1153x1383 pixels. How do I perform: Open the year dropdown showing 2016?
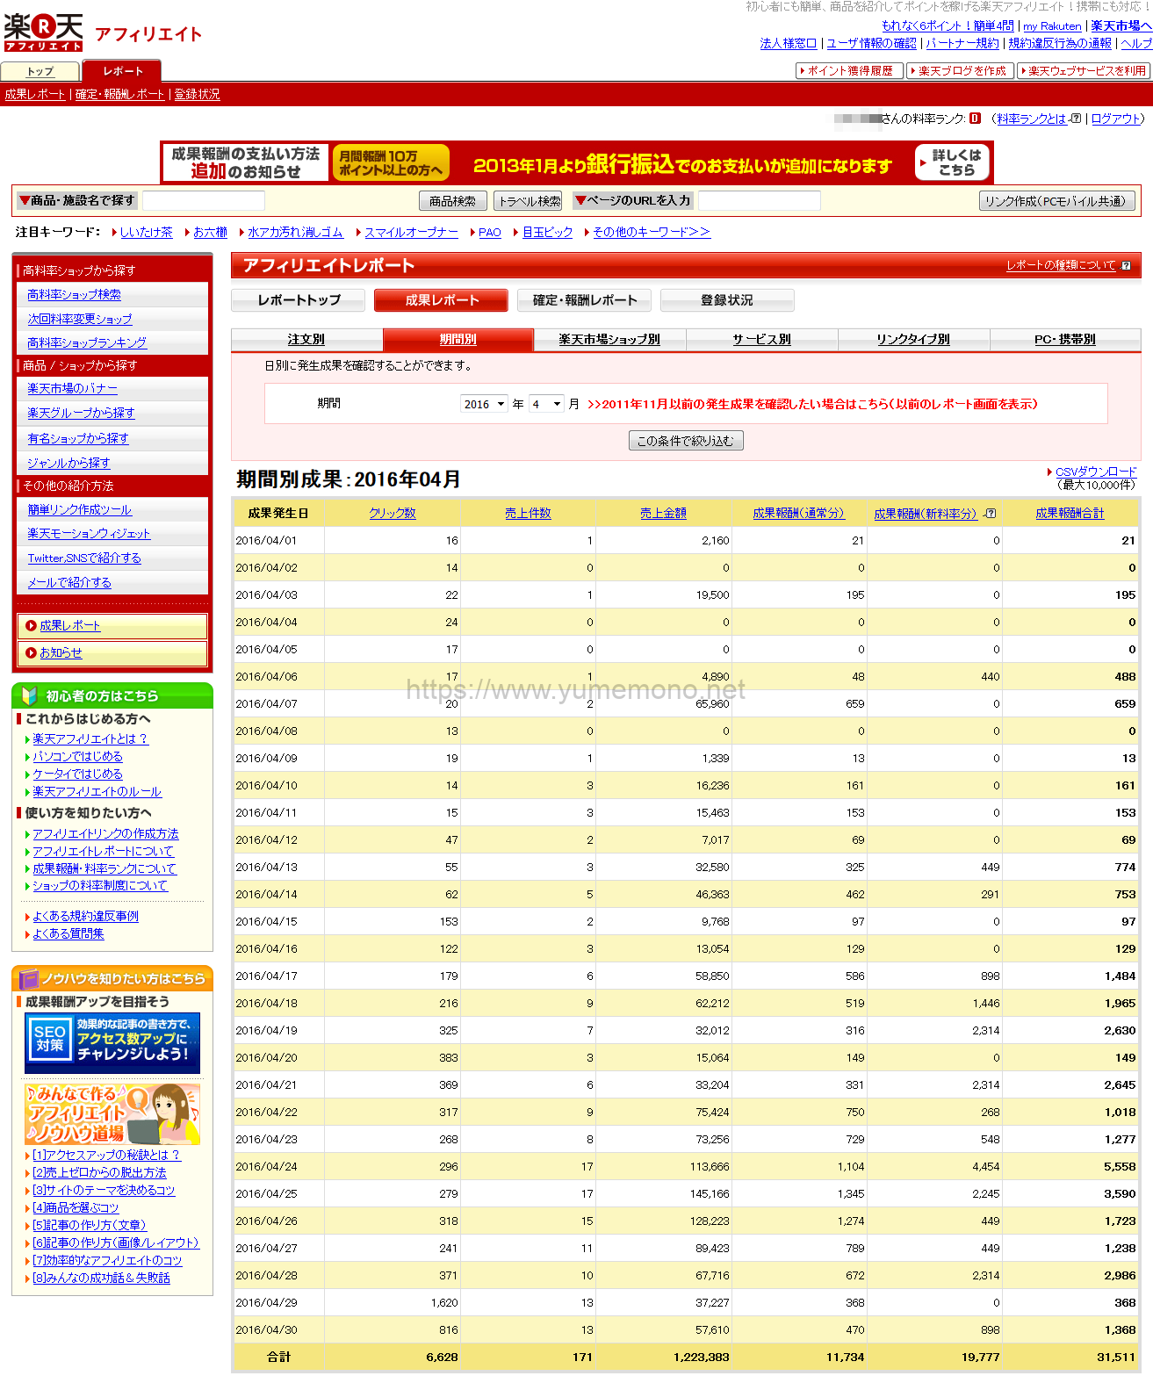(484, 404)
